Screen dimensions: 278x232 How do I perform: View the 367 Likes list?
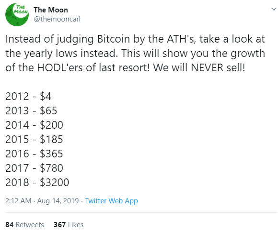click(69, 225)
